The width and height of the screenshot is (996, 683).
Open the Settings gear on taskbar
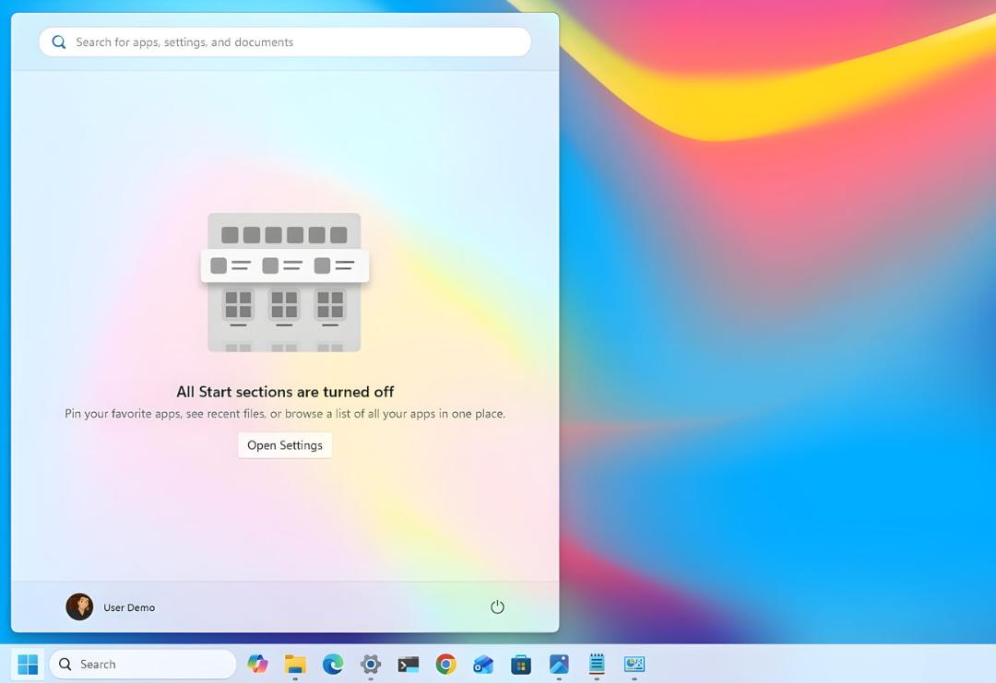click(x=371, y=664)
